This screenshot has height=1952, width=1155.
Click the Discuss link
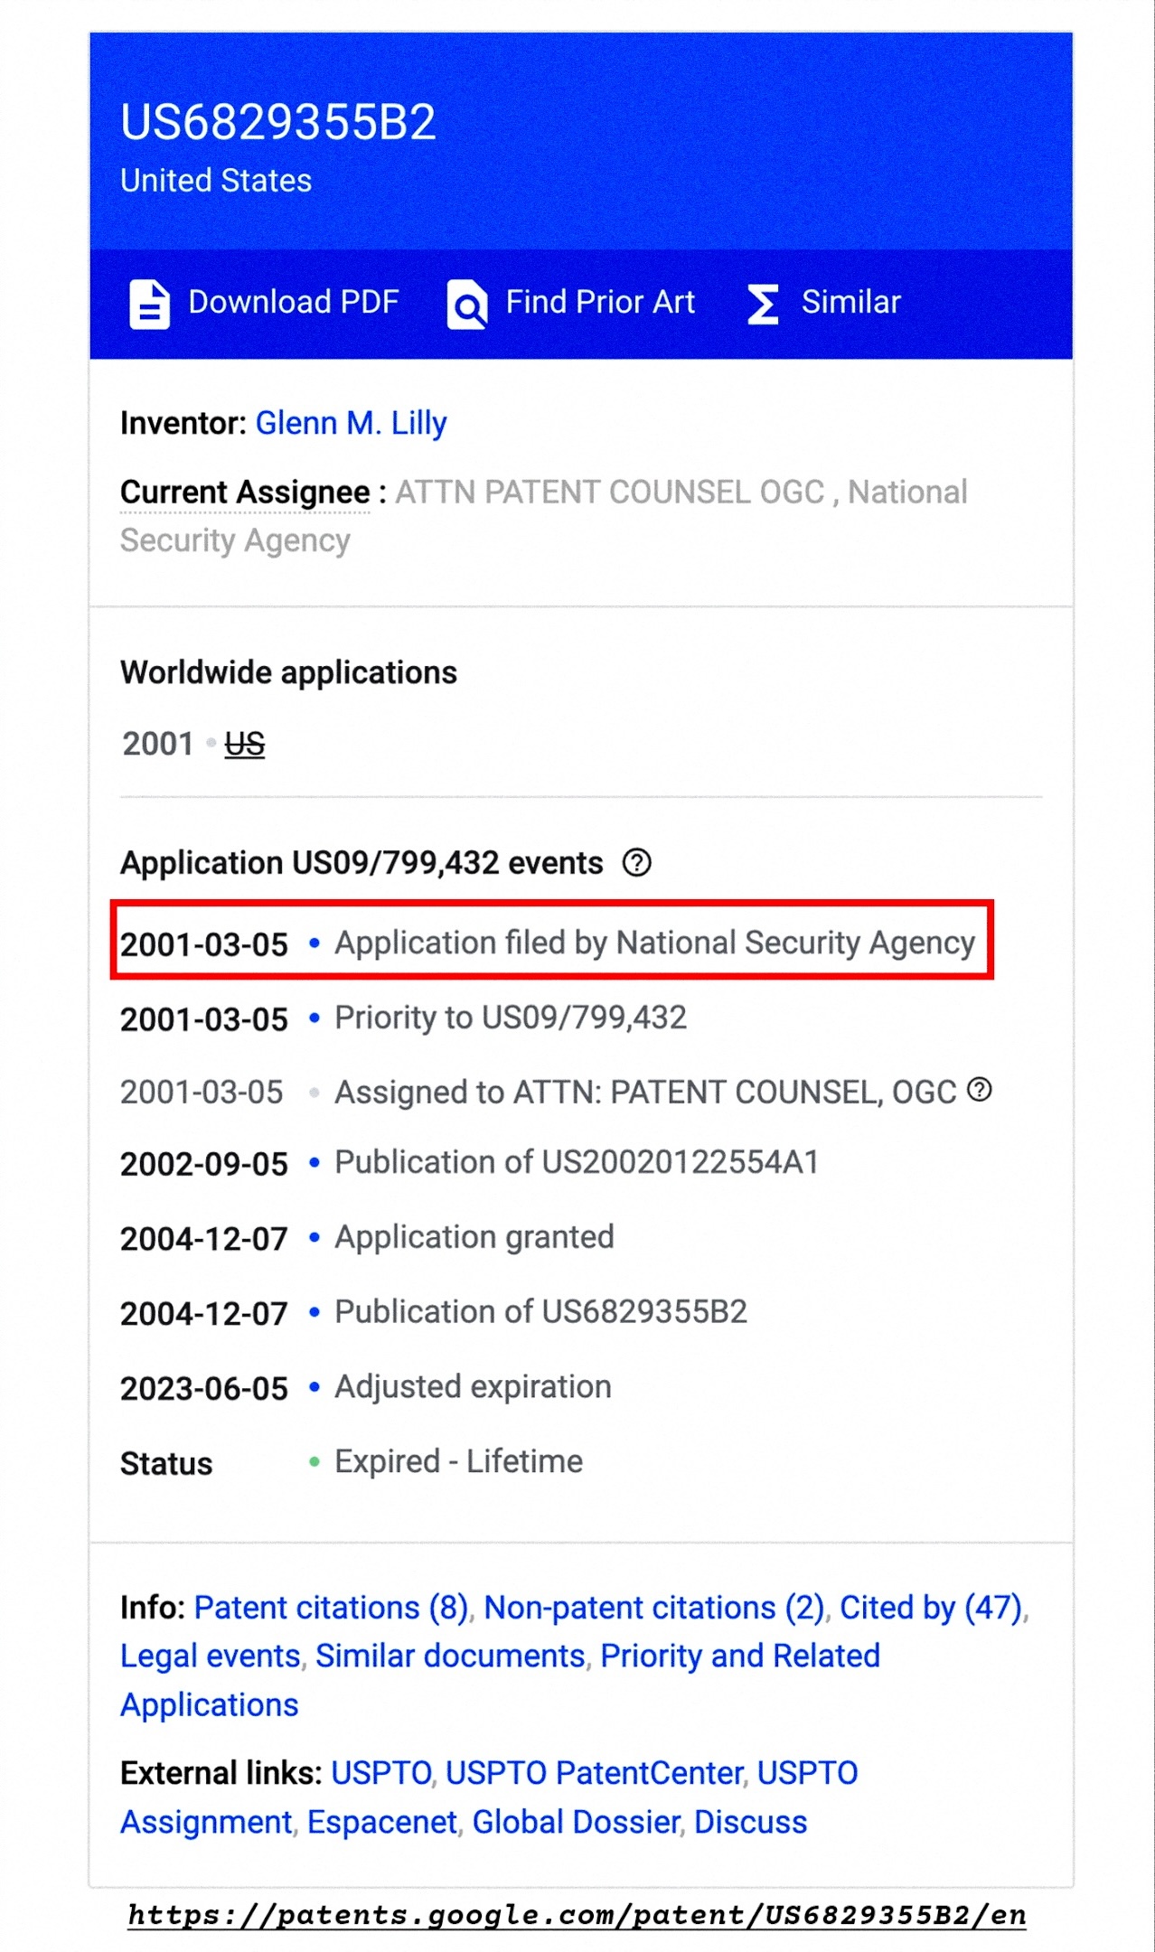[x=750, y=1822]
